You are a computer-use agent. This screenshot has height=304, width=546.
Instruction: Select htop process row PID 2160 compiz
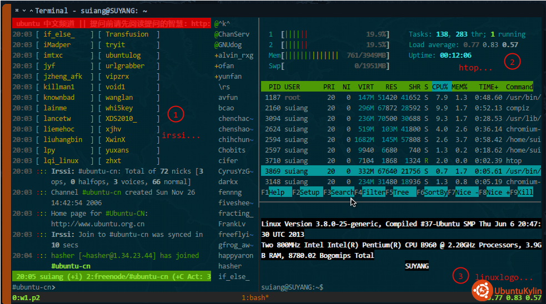click(x=401, y=108)
